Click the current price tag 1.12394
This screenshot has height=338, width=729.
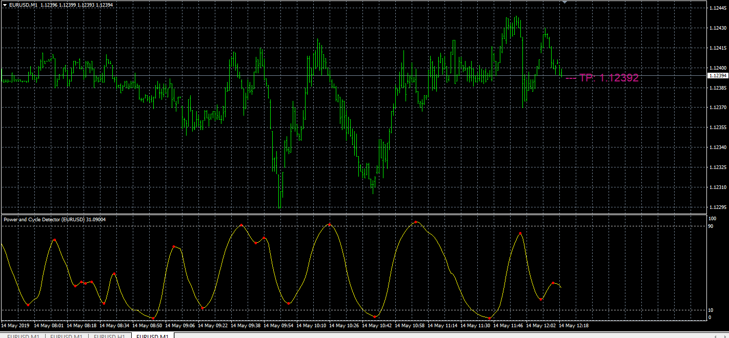coord(718,76)
